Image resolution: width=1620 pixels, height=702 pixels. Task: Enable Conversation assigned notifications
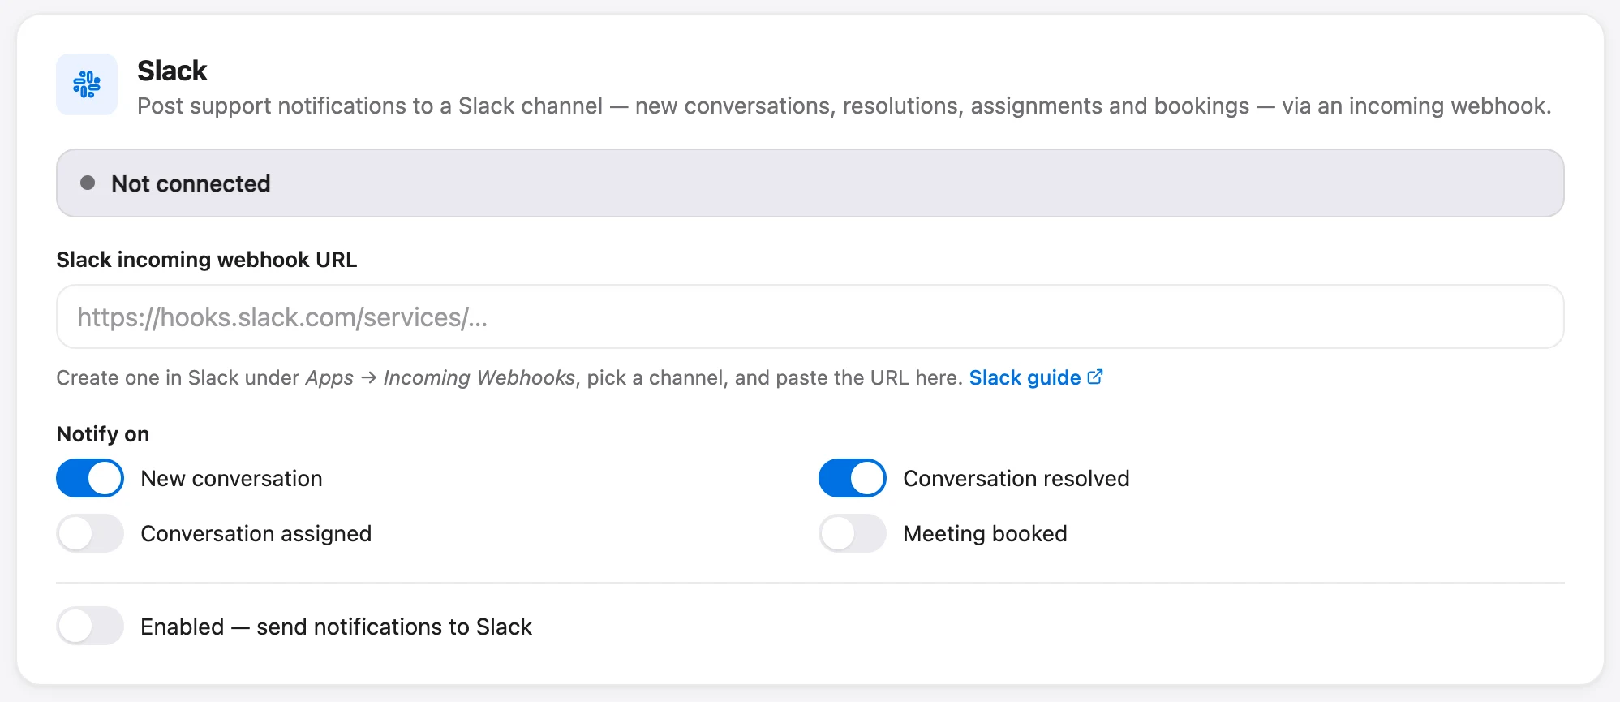click(90, 533)
